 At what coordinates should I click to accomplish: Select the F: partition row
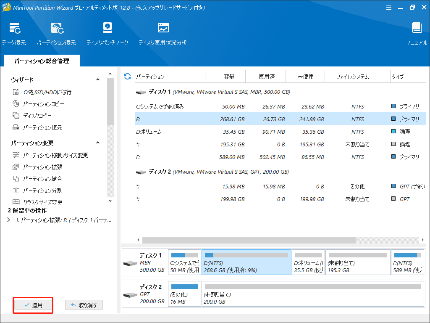click(x=280, y=157)
